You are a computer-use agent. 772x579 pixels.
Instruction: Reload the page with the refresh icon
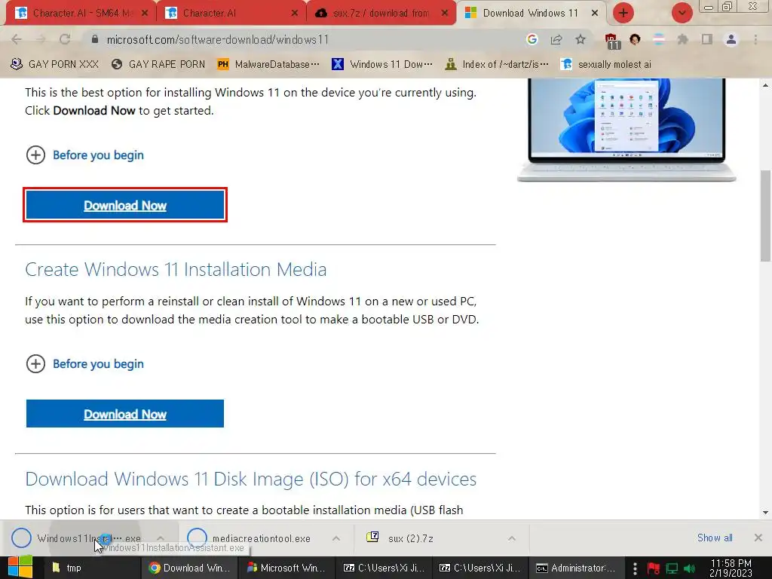[x=65, y=40]
